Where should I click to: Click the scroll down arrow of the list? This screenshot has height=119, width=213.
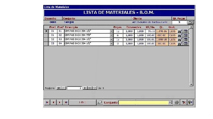point(191,85)
